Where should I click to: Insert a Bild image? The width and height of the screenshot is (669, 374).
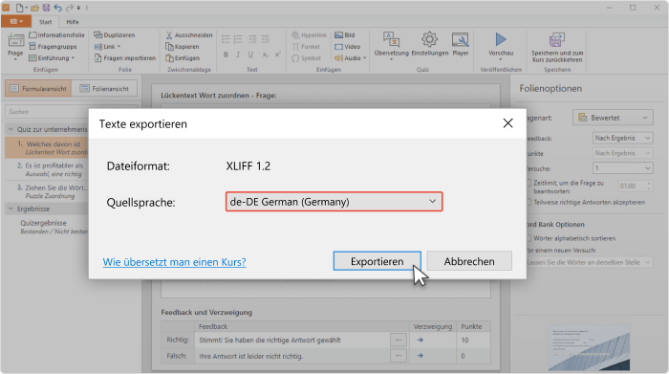(x=345, y=35)
